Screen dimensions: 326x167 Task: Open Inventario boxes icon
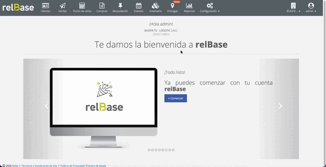pyautogui.click(x=155, y=5)
